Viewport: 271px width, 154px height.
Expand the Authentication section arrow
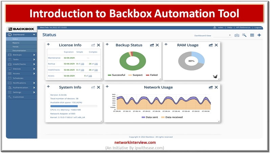[x=34, y=88]
